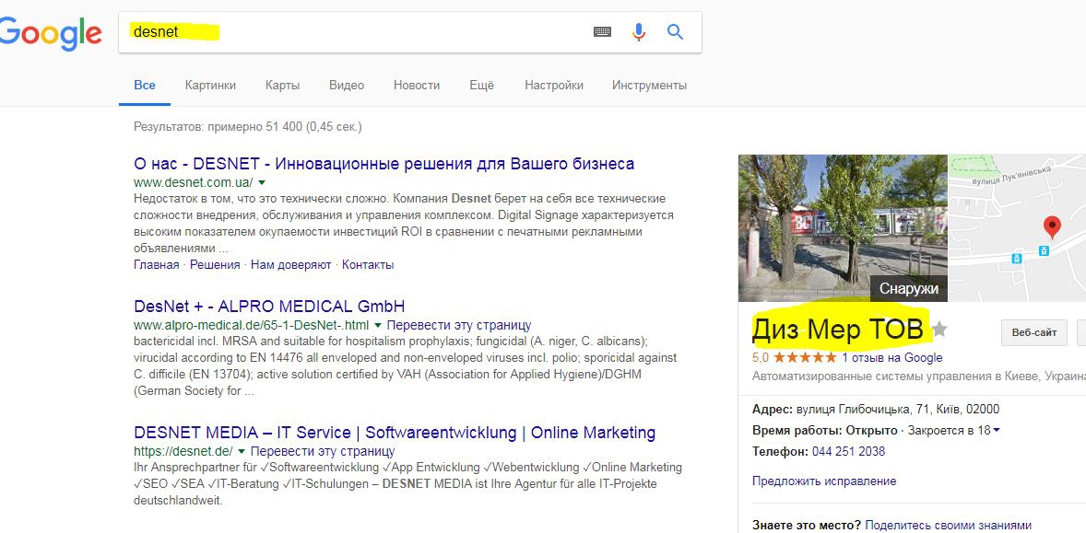This screenshot has width=1086, height=533.
Task: Click the five-star rating stars
Action: pyautogui.click(x=805, y=358)
